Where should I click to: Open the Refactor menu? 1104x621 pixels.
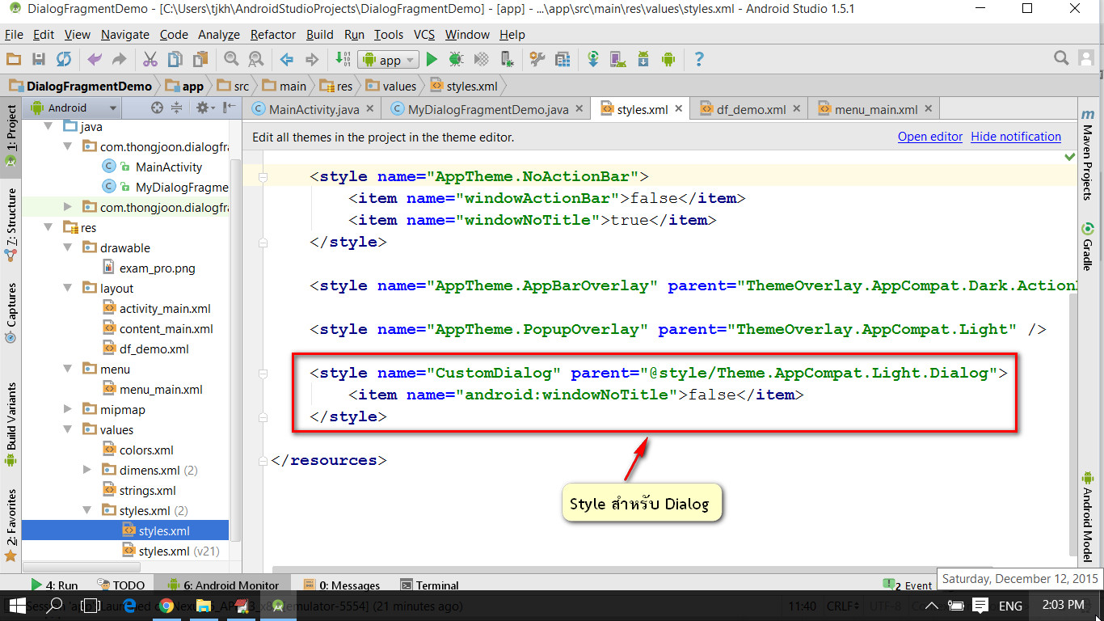point(272,34)
